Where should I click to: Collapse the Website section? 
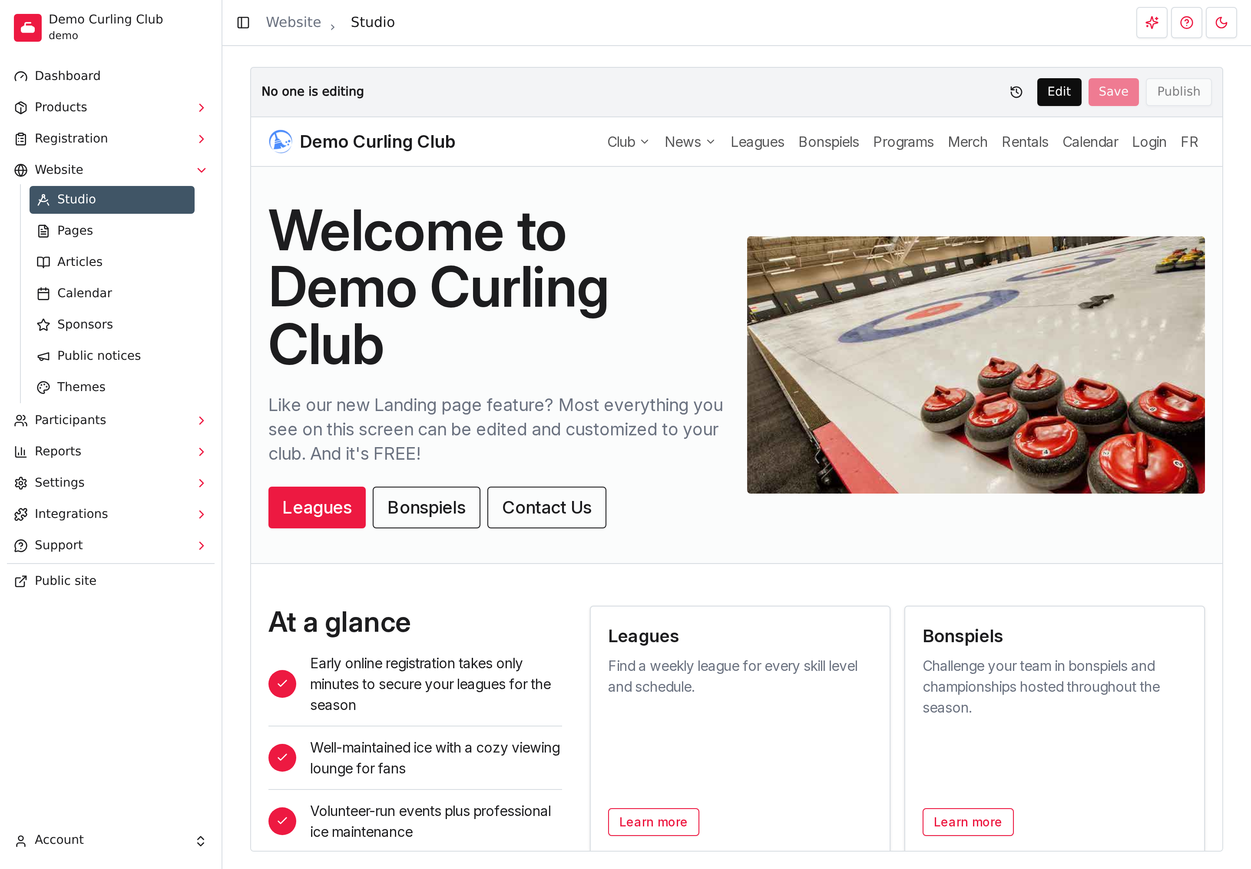(x=111, y=170)
